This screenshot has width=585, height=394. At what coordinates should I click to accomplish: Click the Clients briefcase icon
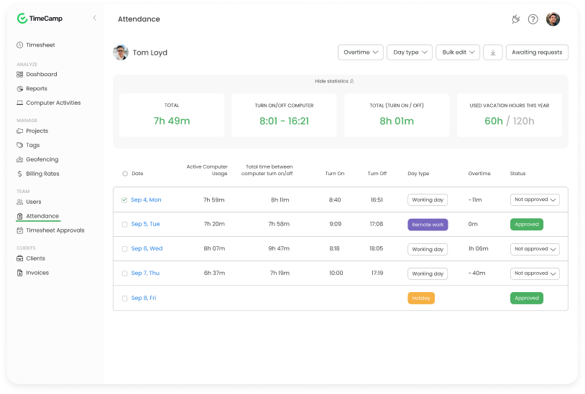coord(20,258)
